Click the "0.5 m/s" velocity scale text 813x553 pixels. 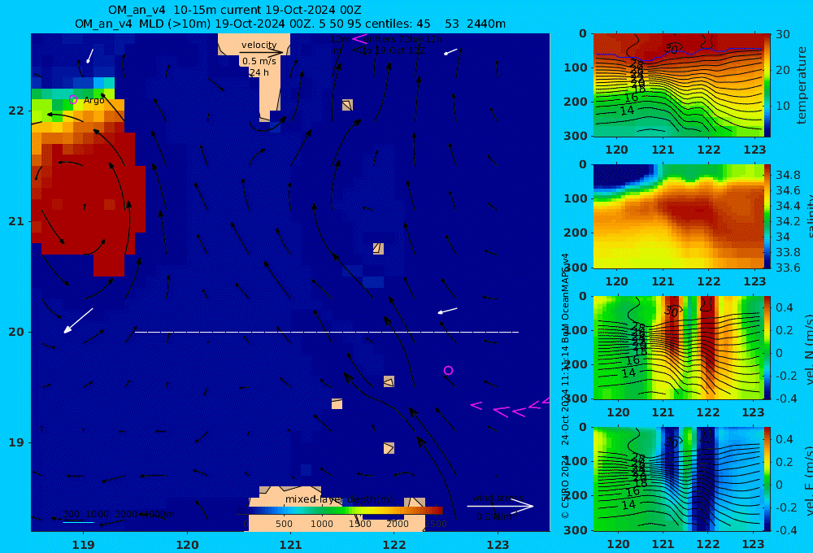click(x=259, y=61)
